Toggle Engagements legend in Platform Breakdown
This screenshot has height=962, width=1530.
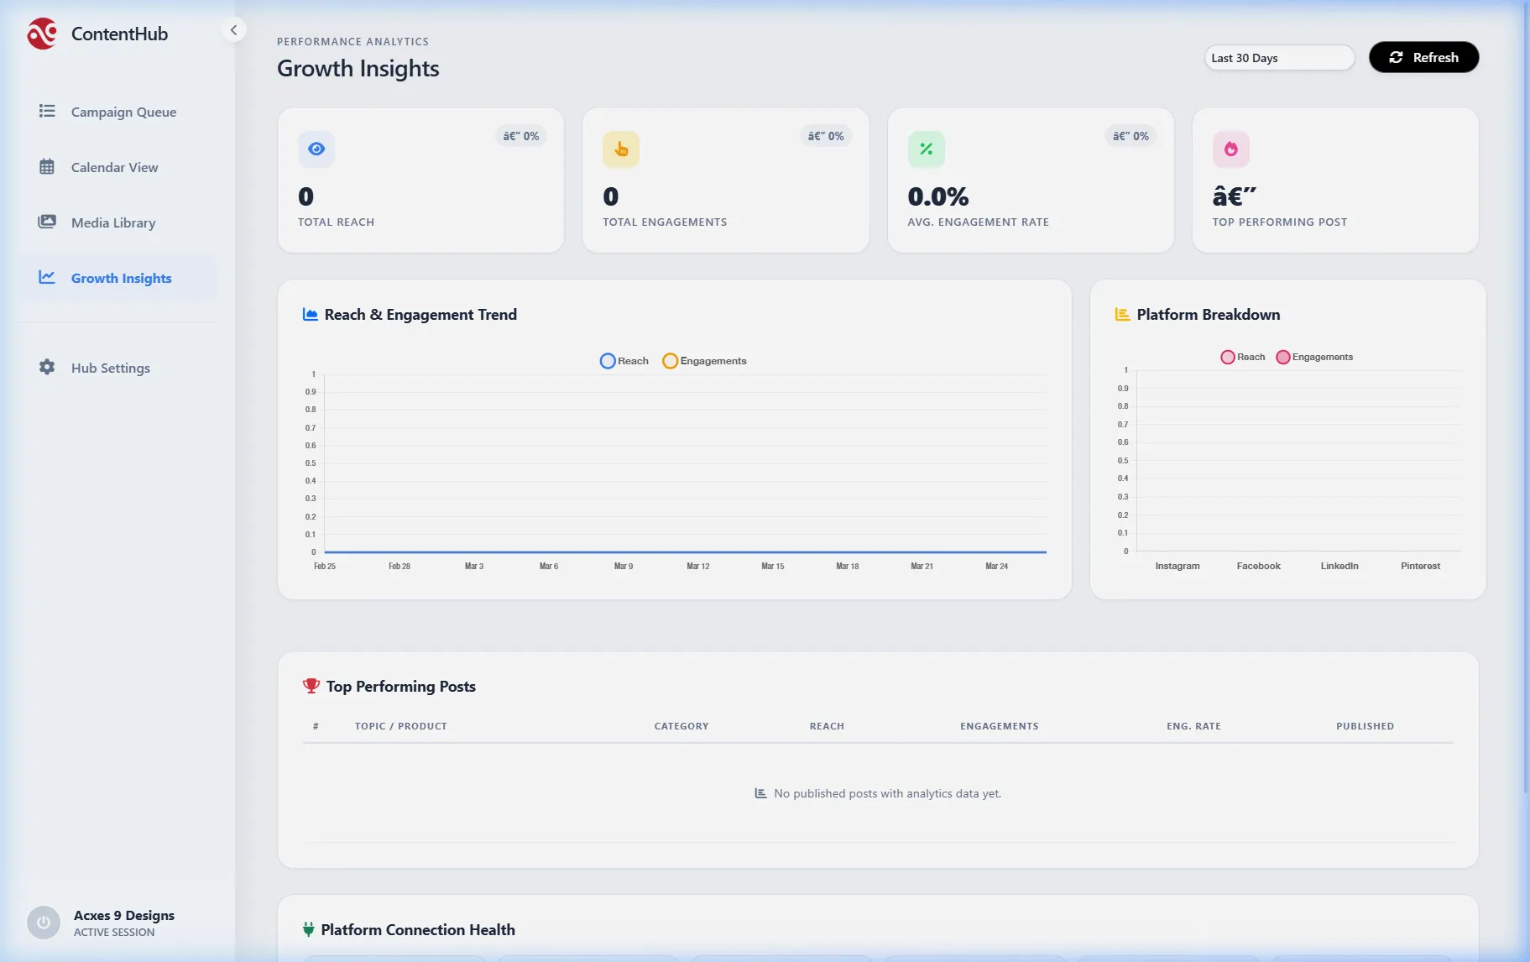click(1314, 356)
